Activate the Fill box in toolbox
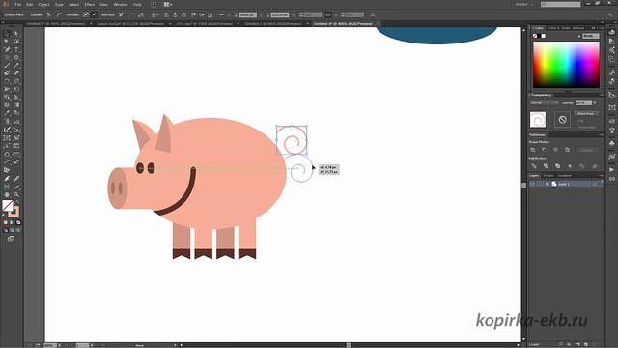This screenshot has width=618, height=348. (8, 206)
